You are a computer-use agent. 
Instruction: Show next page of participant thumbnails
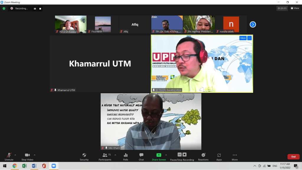(x=253, y=24)
